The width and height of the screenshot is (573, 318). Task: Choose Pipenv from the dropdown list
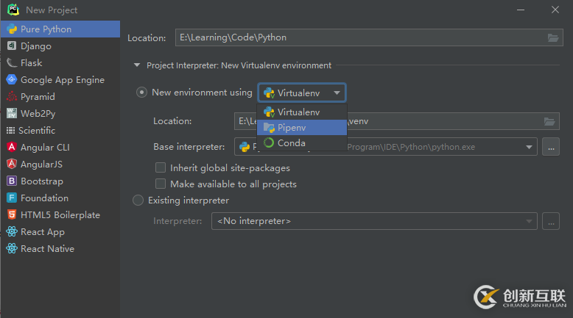click(291, 128)
